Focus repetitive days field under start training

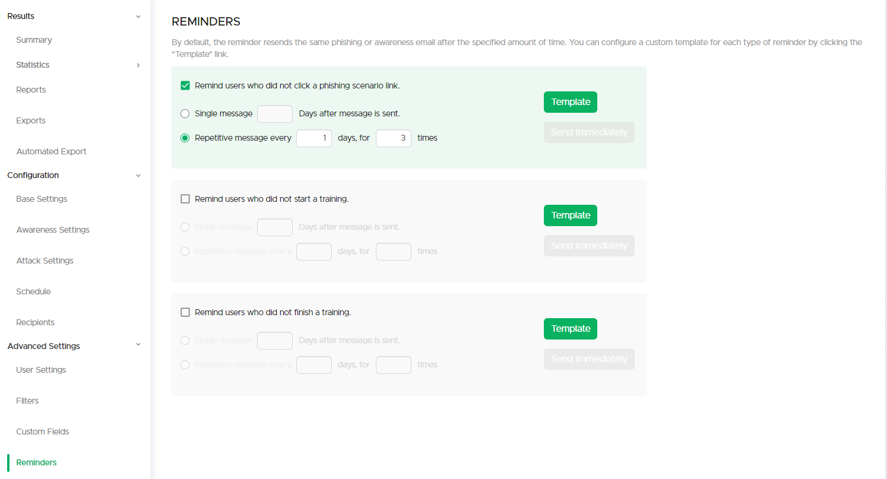point(314,252)
